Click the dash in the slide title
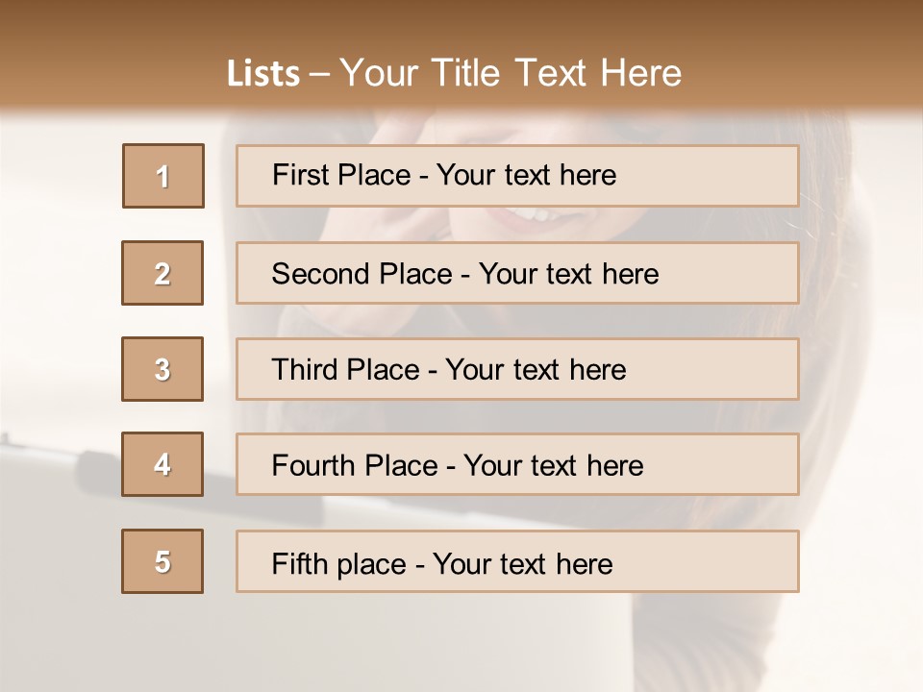Screen dimensions: 923x692 (x=319, y=73)
